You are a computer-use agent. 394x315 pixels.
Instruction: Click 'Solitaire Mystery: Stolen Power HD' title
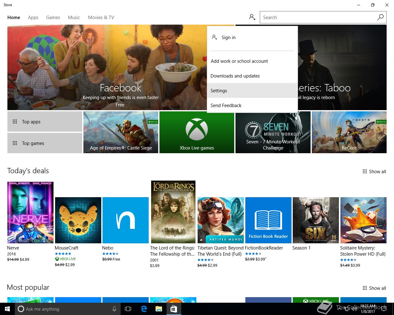pyautogui.click(x=363, y=251)
